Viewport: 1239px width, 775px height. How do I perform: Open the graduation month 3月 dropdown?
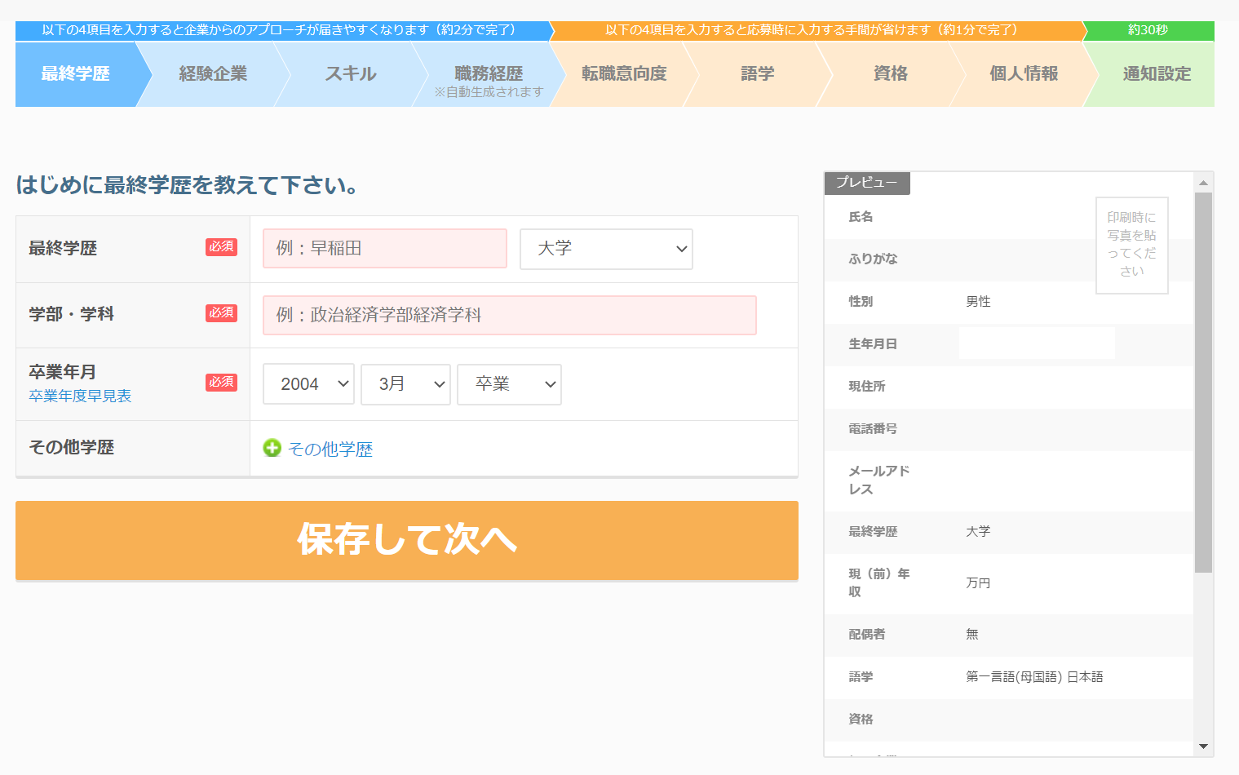pos(405,384)
